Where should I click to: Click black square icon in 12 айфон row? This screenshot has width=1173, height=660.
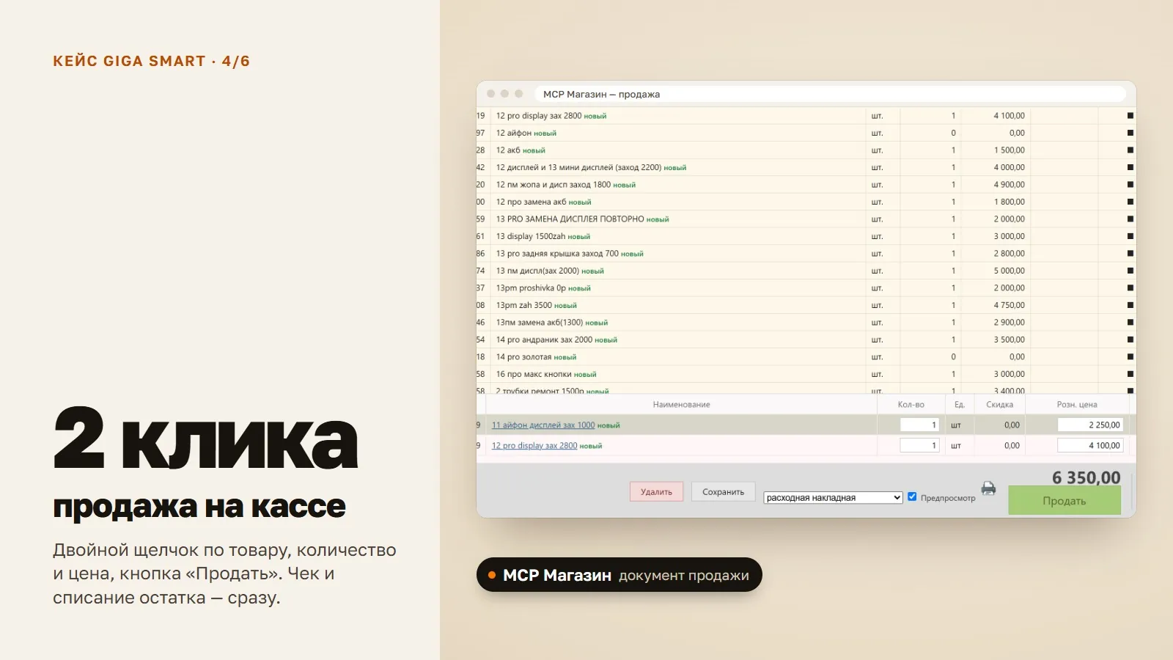[1130, 133]
